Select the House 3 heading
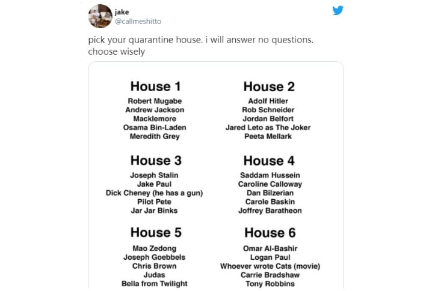The width and height of the screenshot is (438, 291). (x=156, y=160)
